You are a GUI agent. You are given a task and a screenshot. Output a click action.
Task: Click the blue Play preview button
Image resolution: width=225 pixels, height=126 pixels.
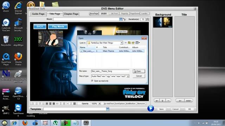(150, 108)
